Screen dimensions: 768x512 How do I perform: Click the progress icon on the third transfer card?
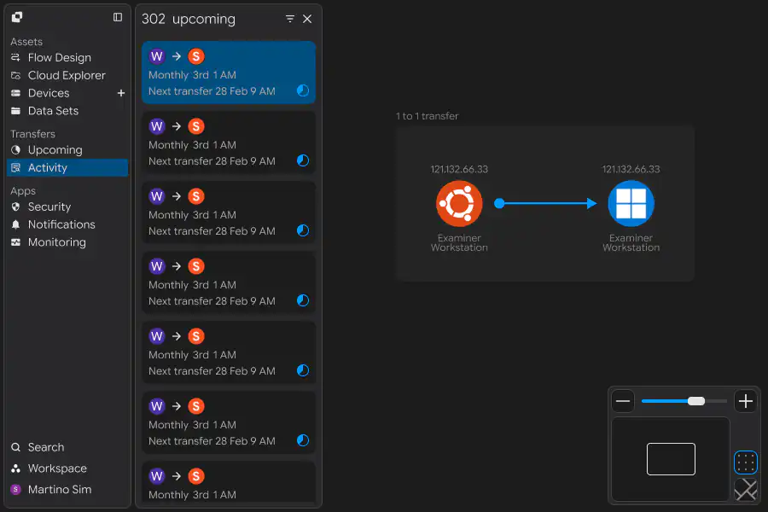[x=303, y=230]
